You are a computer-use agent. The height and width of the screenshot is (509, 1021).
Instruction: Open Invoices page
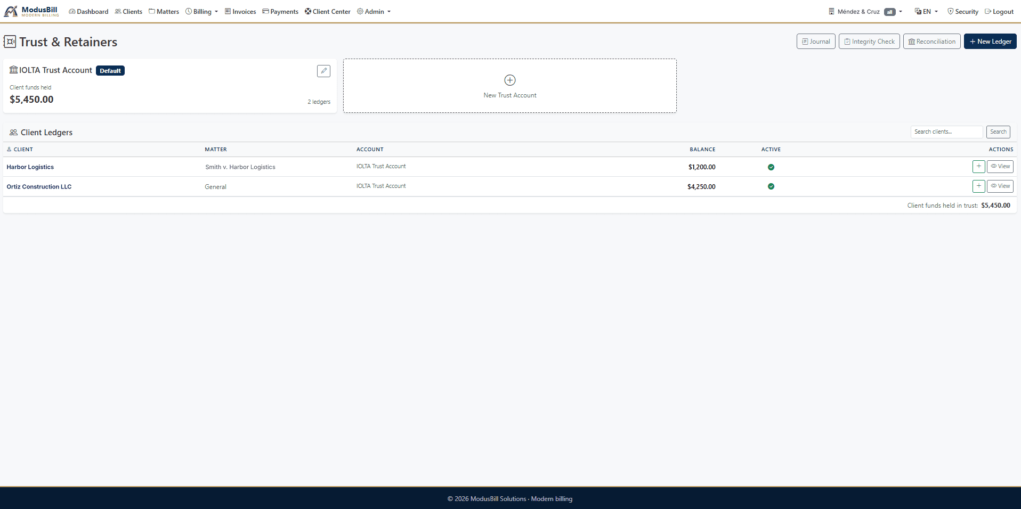pyautogui.click(x=240, y=12)
